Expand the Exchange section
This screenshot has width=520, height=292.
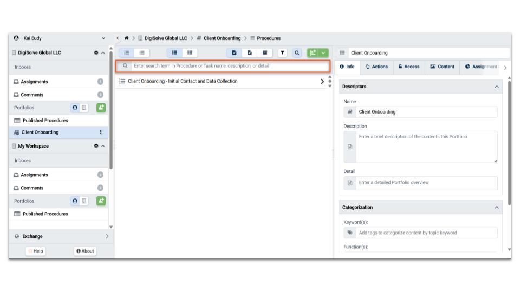(x=61, y=236)
